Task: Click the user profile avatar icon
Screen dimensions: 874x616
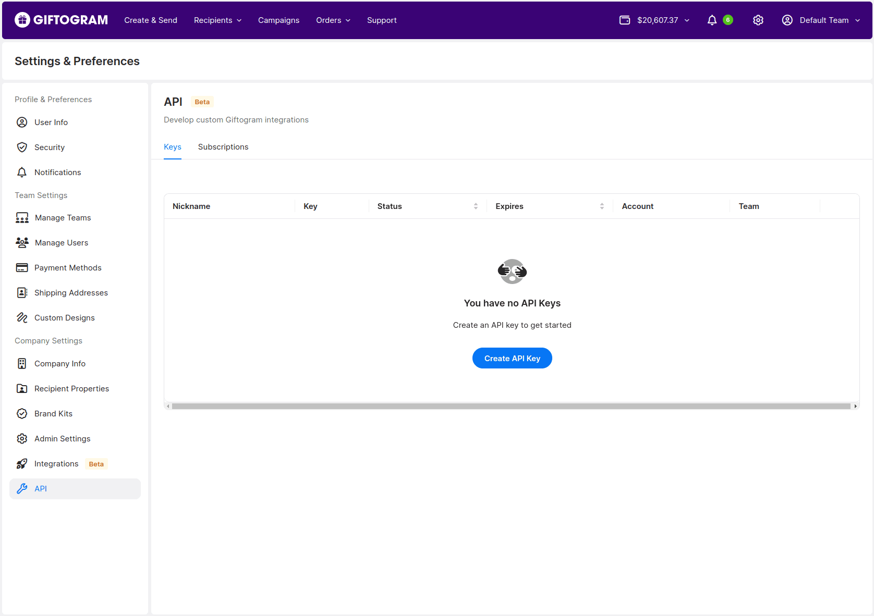Action: coord(787,20)
